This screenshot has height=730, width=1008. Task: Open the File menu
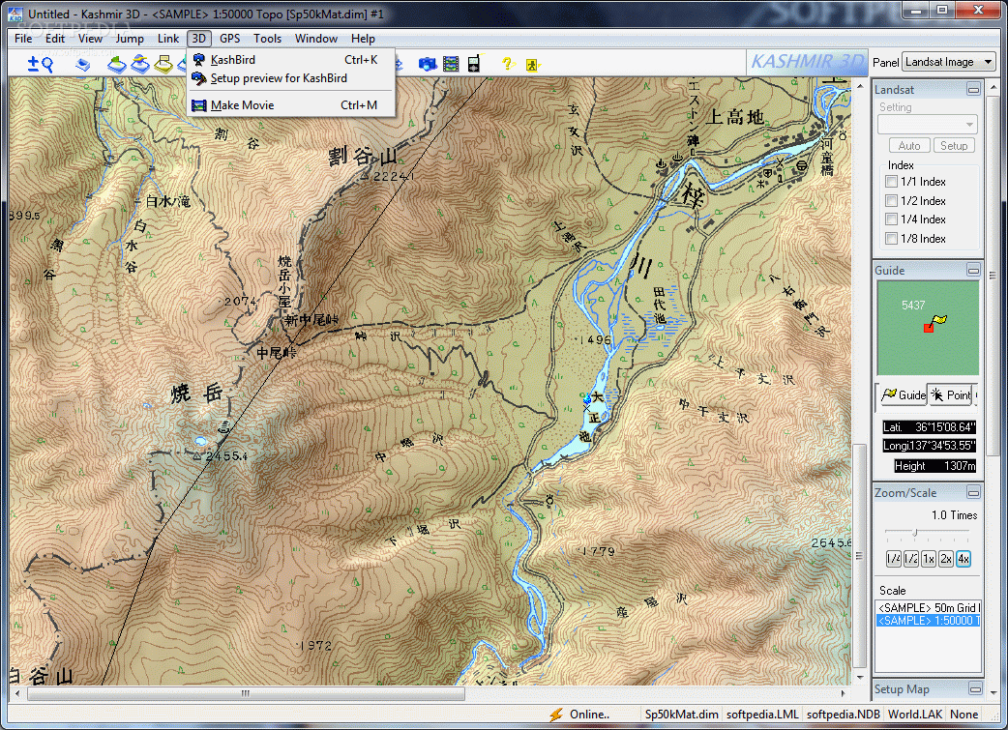coord(23,39)
